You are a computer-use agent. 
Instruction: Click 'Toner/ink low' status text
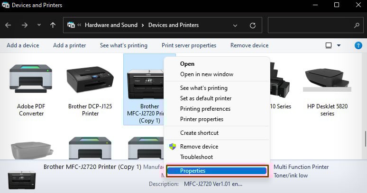click(291, 175)
